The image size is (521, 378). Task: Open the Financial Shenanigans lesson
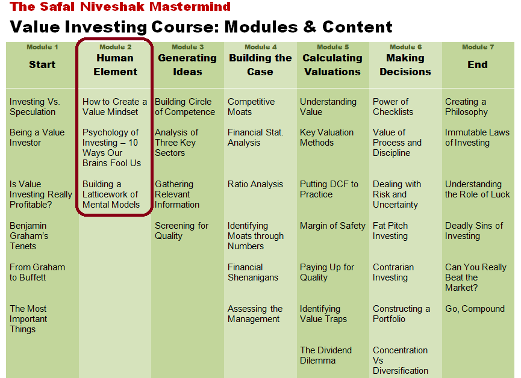coord(253,272)
